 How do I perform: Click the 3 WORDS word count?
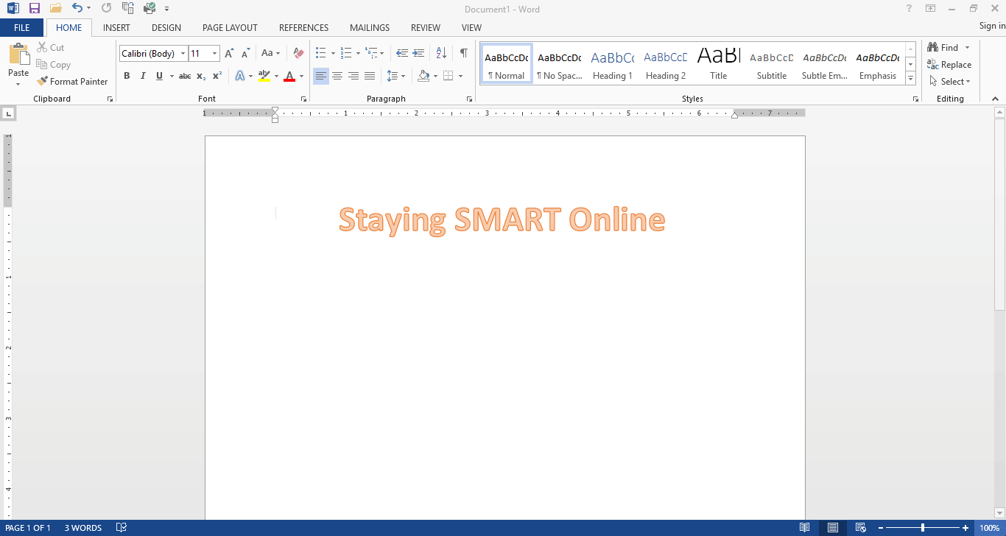pyautogui.click(x=83, y=528)
